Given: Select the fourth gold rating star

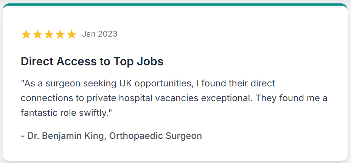Looking at the screenshot, I should [60, 34].
